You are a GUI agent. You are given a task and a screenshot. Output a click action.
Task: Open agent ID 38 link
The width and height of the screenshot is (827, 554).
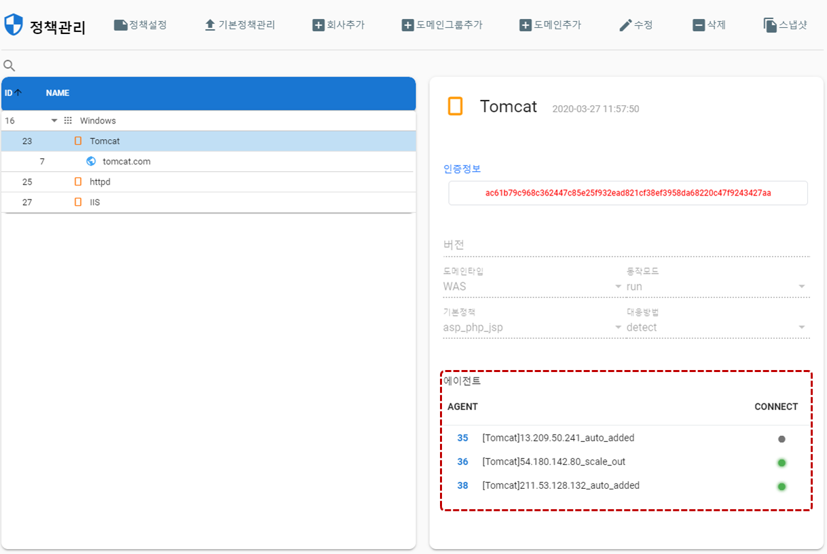(462, 485)
